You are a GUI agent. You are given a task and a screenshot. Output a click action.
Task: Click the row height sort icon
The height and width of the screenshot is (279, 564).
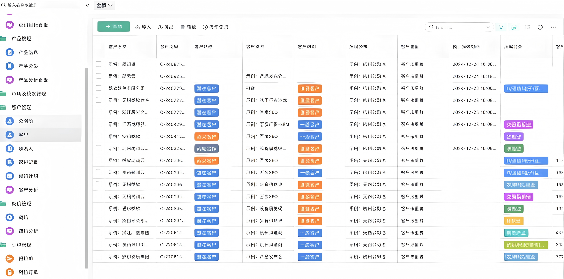(x=527, y=27)
